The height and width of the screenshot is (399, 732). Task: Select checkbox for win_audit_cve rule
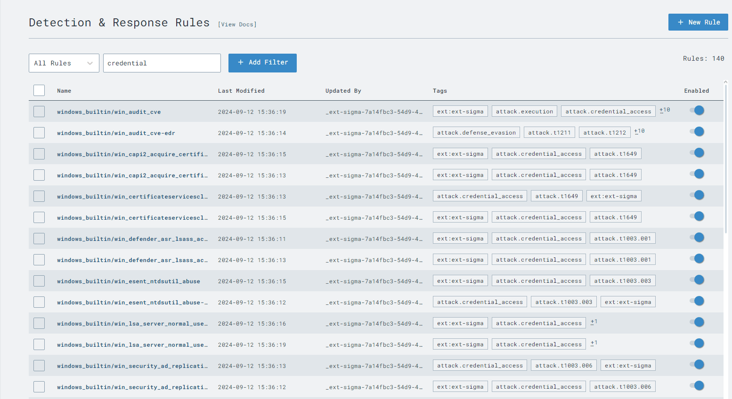[x=39, y=112]
